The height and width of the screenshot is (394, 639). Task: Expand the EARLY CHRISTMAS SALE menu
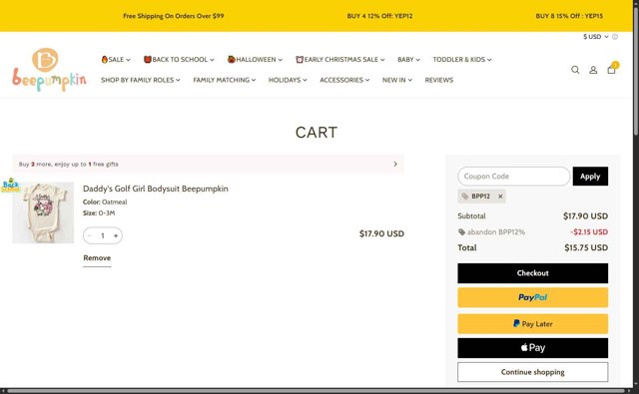pyautogui.click(x=340, y=60)
